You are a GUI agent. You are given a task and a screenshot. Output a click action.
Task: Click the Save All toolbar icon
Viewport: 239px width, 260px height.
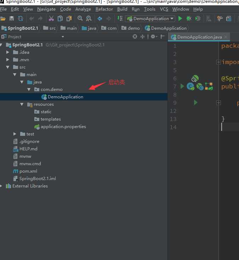pyautogui.click(x=12, y=18)
